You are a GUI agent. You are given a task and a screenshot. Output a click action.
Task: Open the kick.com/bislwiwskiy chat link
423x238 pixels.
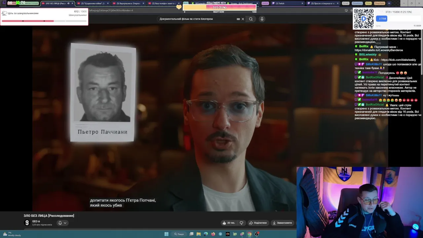(x=399, y=60)
